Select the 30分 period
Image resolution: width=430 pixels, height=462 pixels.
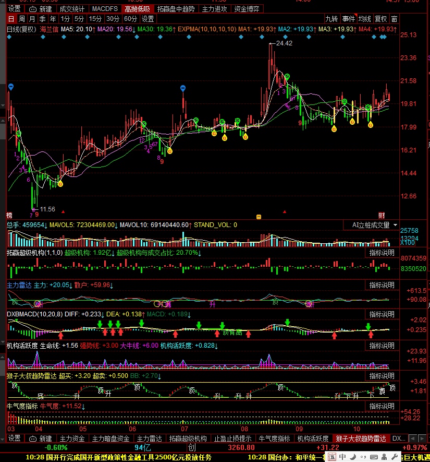113,19
